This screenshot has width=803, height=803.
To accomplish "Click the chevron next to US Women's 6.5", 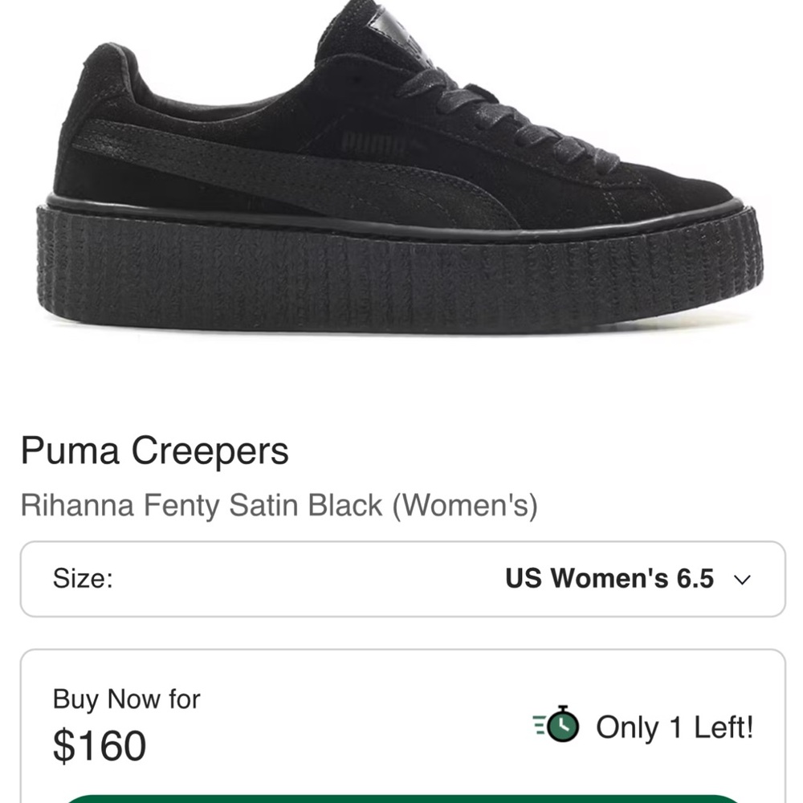I will point(743,579).
